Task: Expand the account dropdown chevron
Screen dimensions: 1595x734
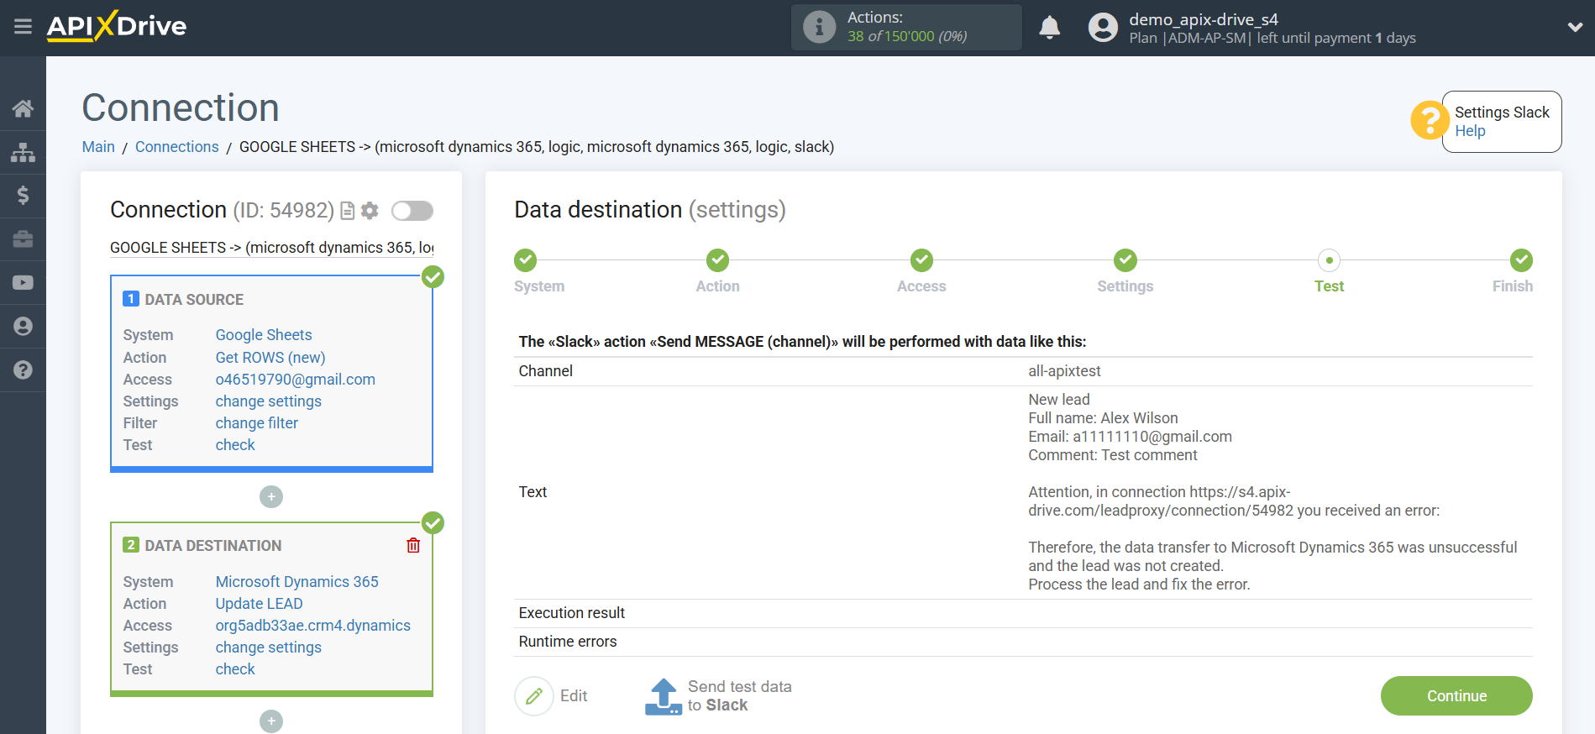Action: [x=1575, y=28]
